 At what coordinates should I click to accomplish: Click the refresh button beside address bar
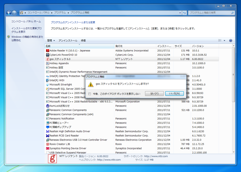pos(184,13)
